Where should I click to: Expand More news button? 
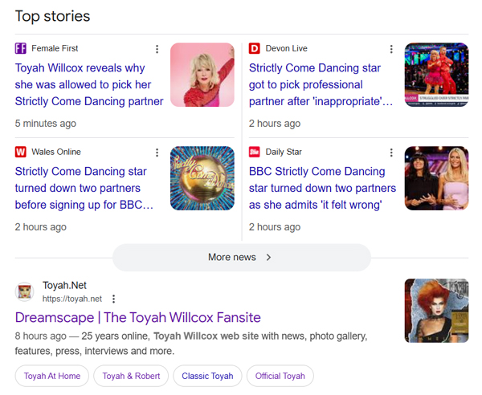click(x=242, y=258)
